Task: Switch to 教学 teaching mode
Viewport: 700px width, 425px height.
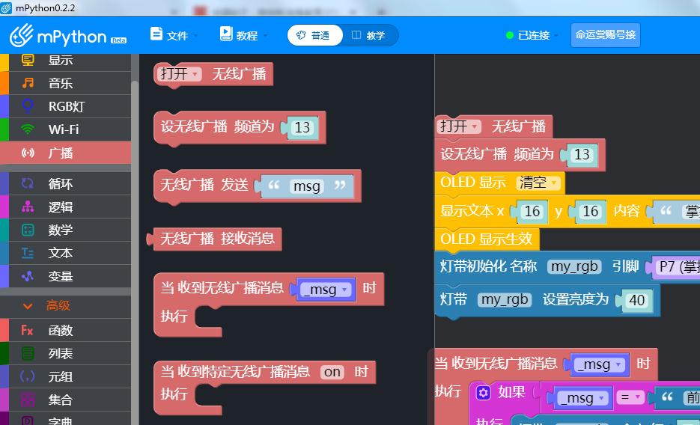Action: click(369, 35)
